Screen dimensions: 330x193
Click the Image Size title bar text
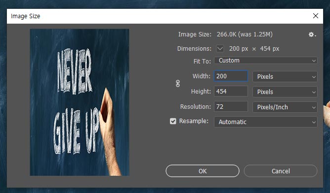[26, 16]
